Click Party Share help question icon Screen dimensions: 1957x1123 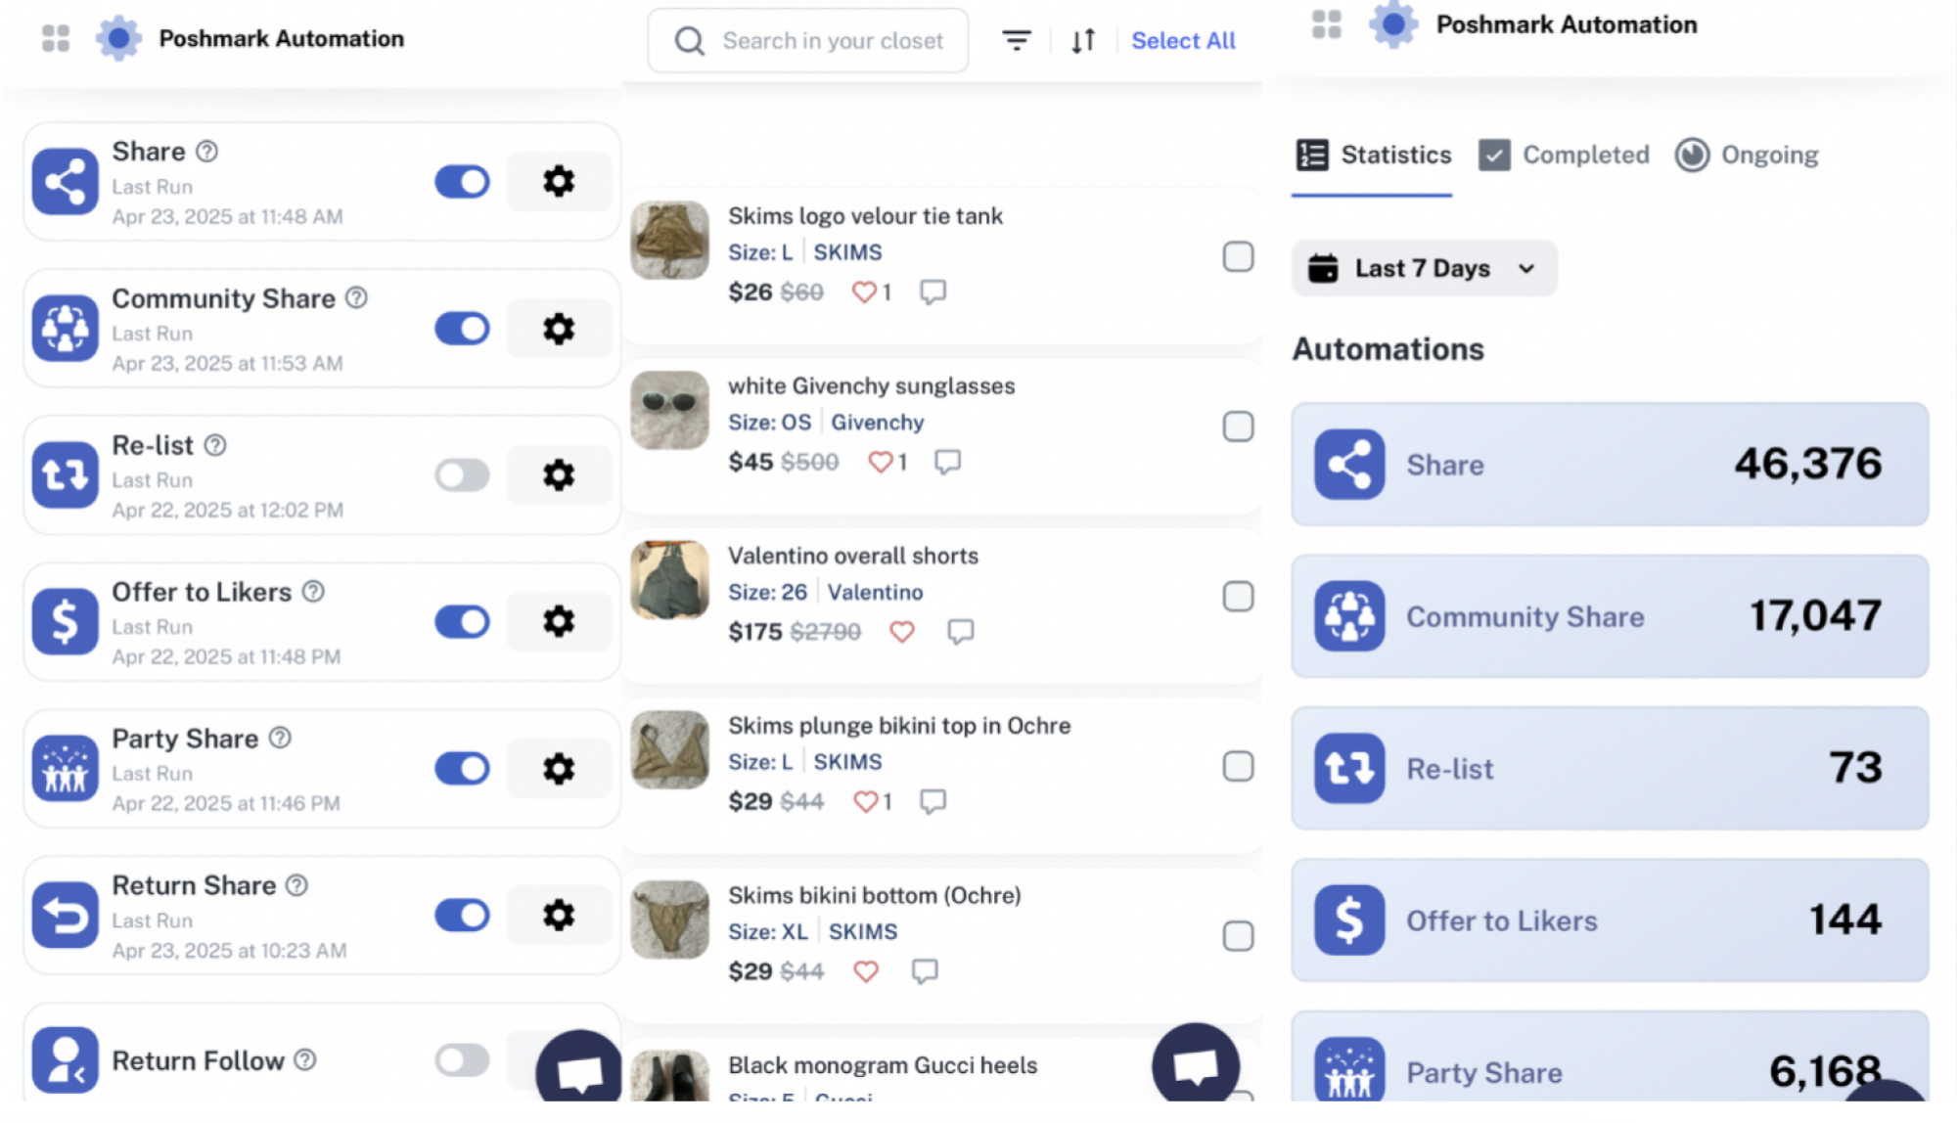pos(280,738)
